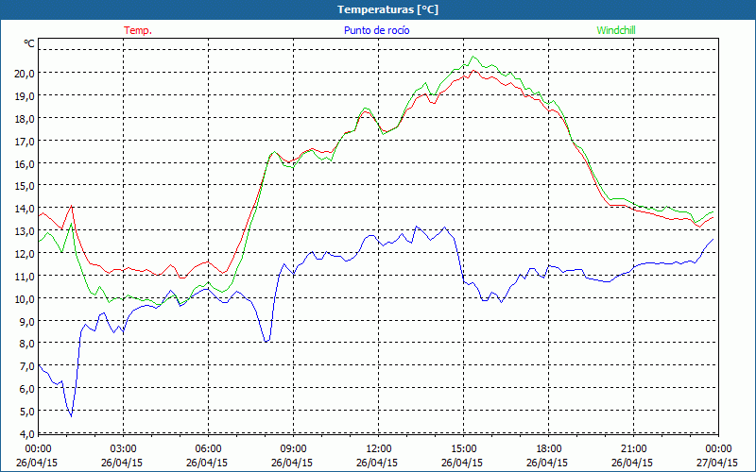
Task: Click the '8,0' y-axis value
Action: point(27,344)
